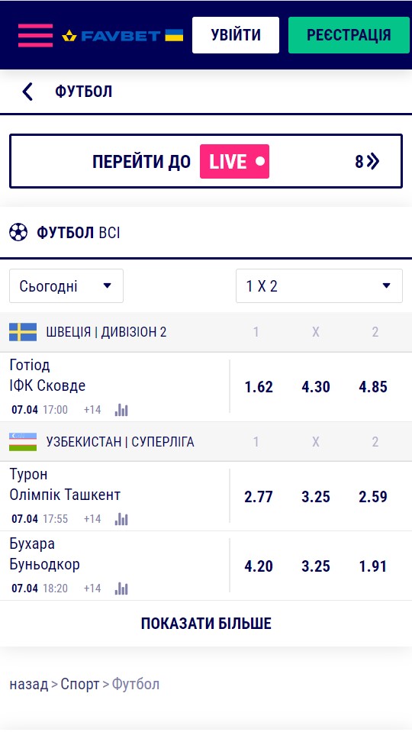Open the pink hamburger menu
This screenshot has height=732, width=412.
point(35,35)
